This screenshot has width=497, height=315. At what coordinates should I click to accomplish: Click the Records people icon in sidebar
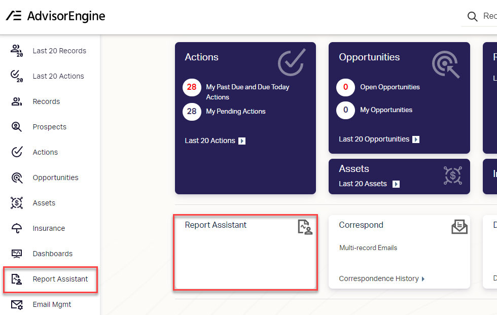point(16,101)
